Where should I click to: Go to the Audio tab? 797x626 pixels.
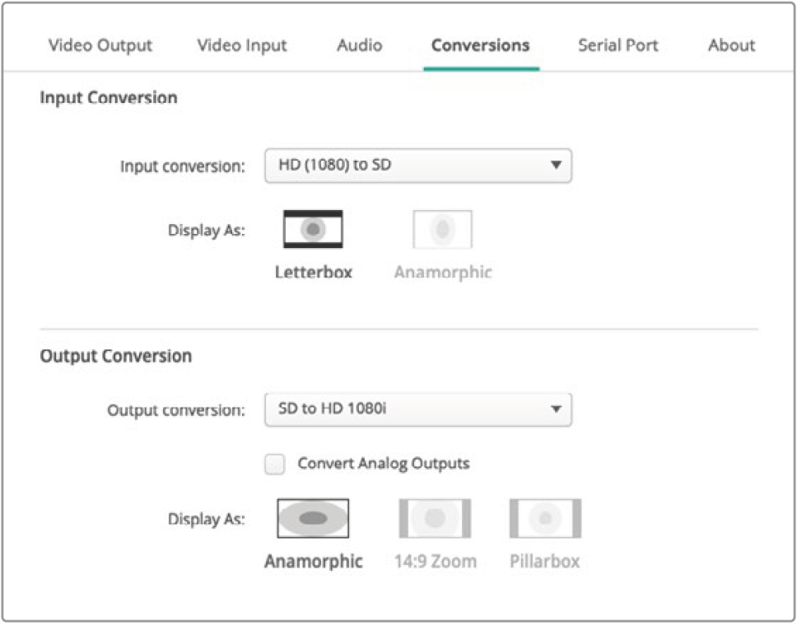click(359, 45)
